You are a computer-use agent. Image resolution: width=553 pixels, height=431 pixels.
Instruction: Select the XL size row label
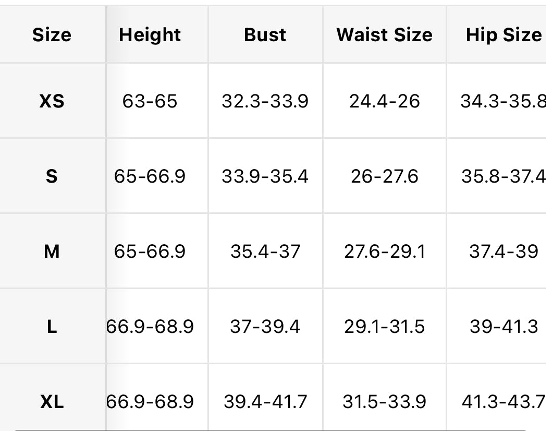pyautogui.click(x=52, y=402)
